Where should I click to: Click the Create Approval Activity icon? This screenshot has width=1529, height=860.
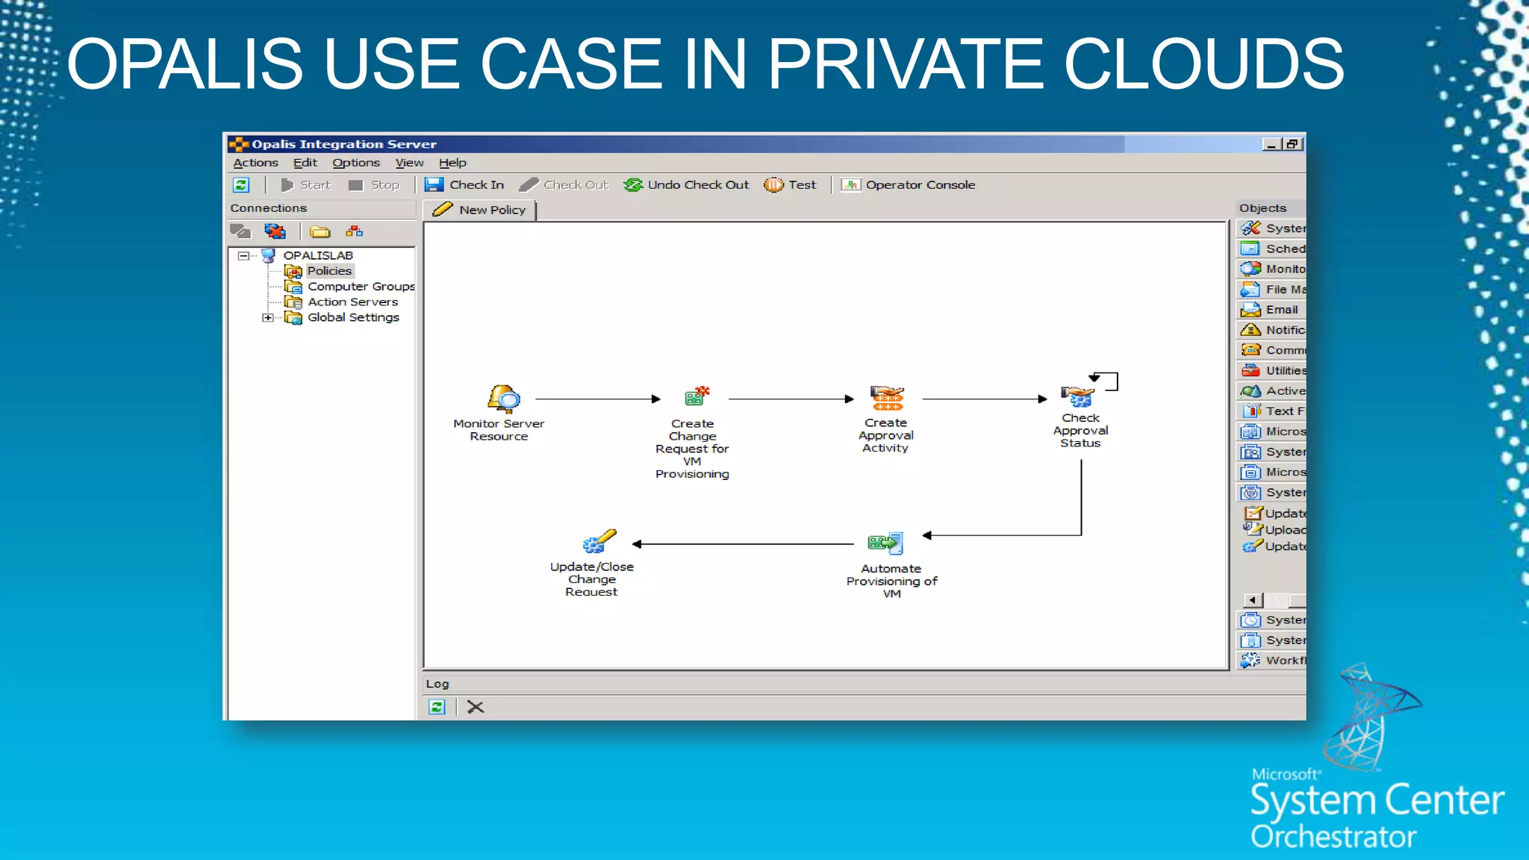tap(887, 398)
